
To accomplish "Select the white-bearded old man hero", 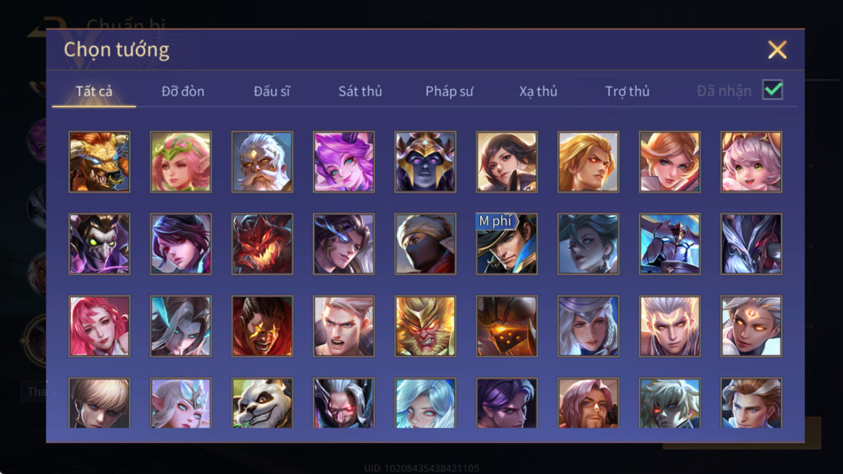I will point(262,162).
